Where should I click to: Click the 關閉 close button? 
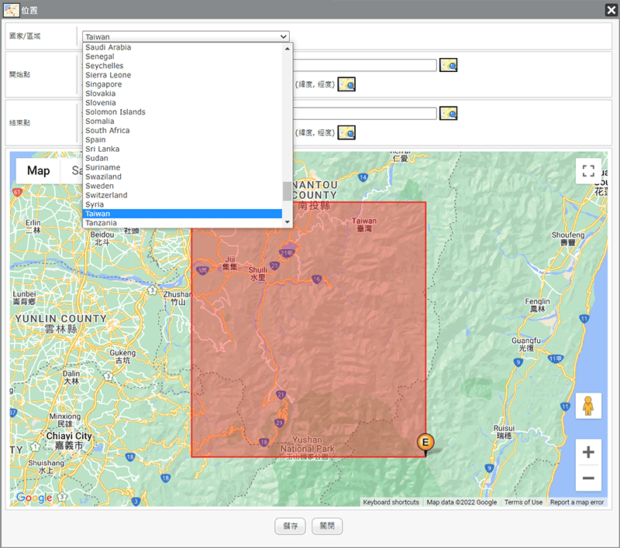click(x=327, y=526)
